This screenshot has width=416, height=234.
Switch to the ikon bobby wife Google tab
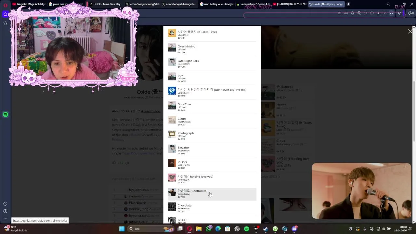(x=216, y=4)
